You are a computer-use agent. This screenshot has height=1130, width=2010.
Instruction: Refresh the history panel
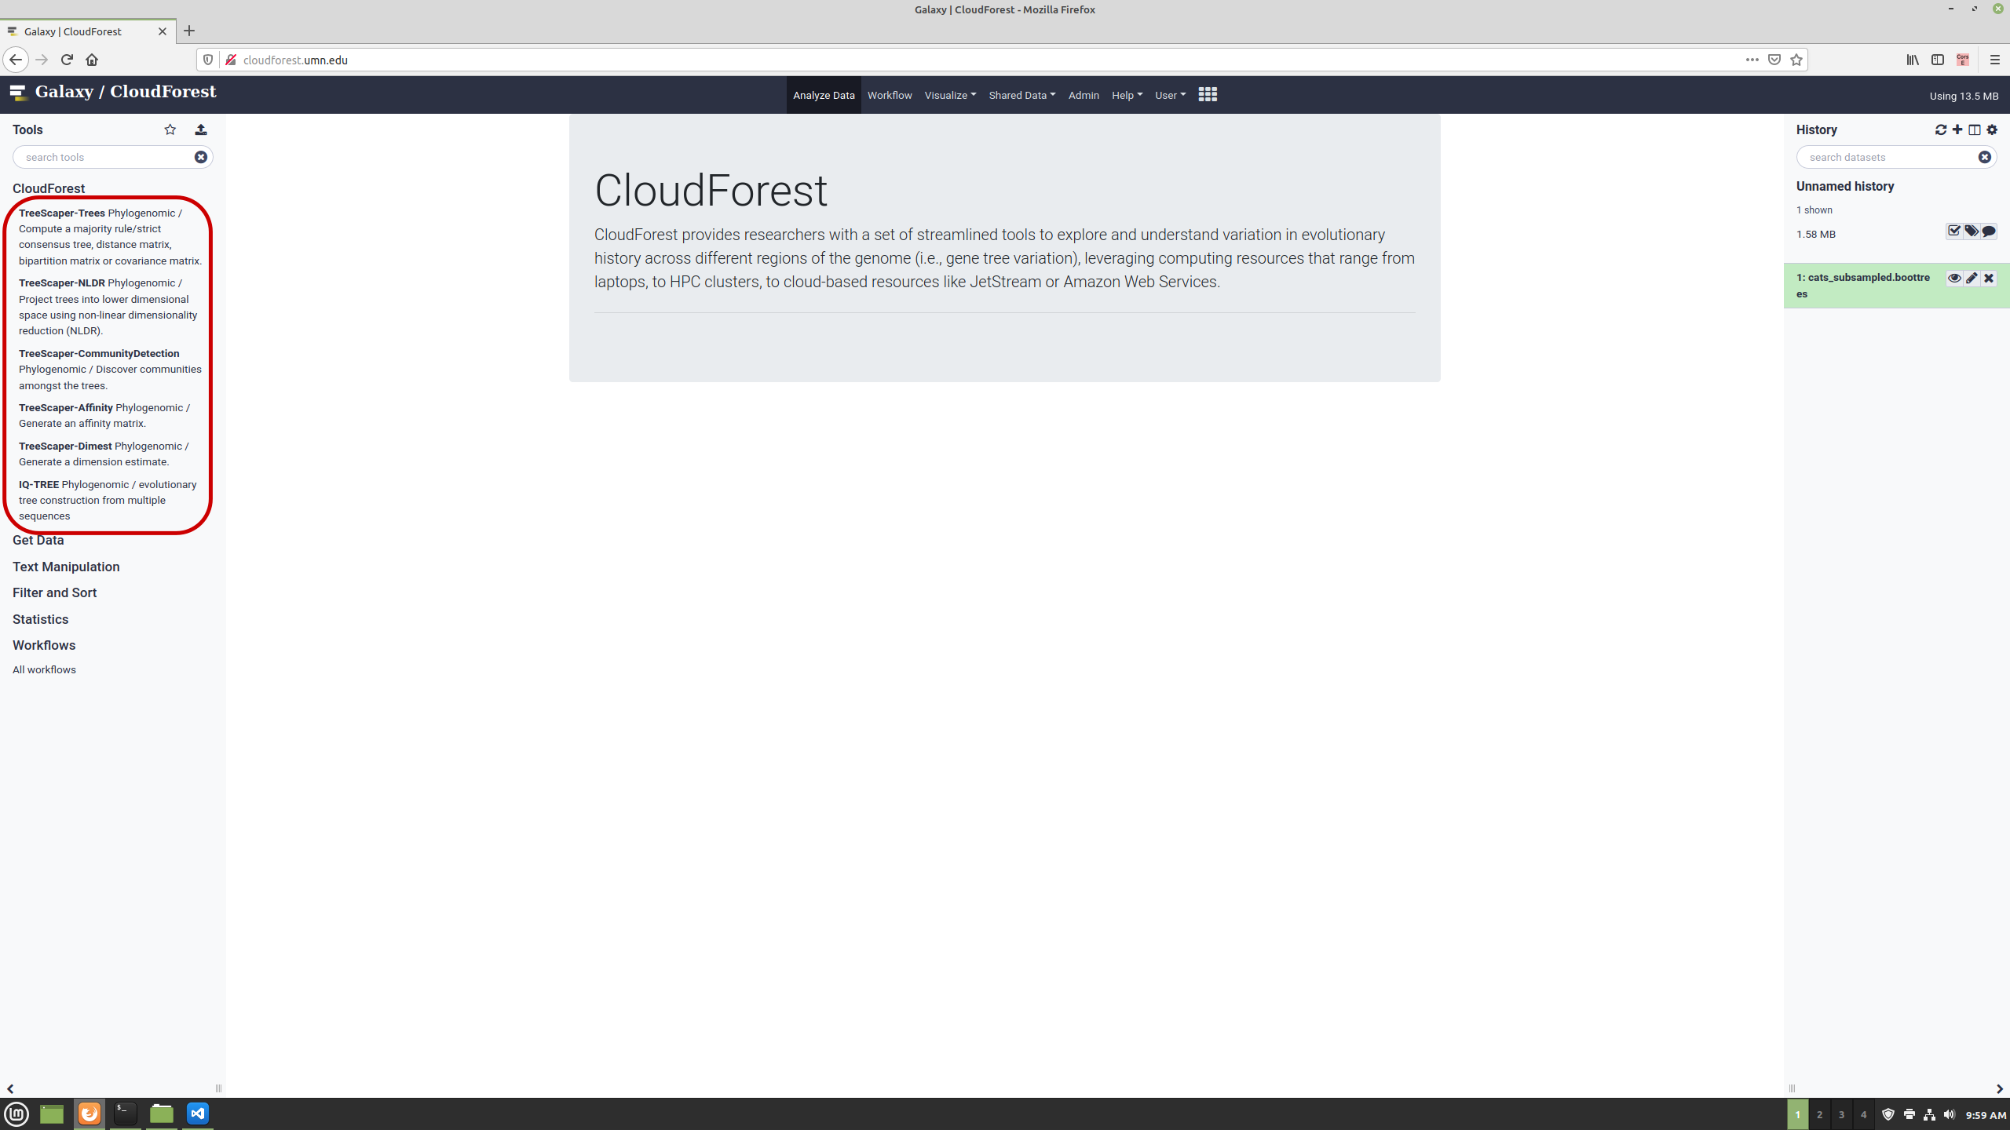1941,129
